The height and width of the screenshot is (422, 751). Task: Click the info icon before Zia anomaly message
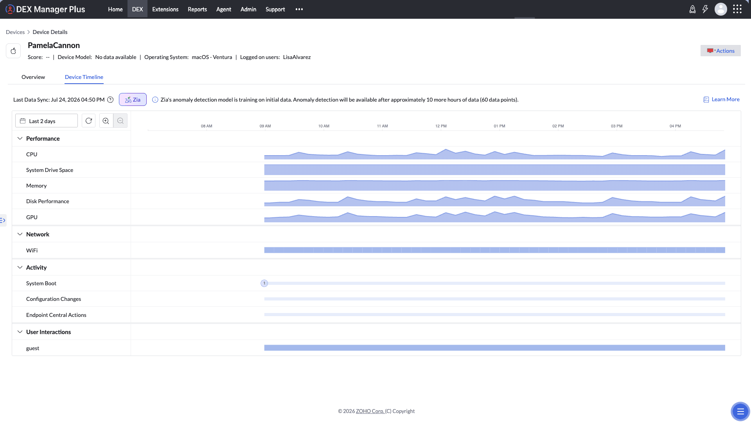[x=155, y=100]
